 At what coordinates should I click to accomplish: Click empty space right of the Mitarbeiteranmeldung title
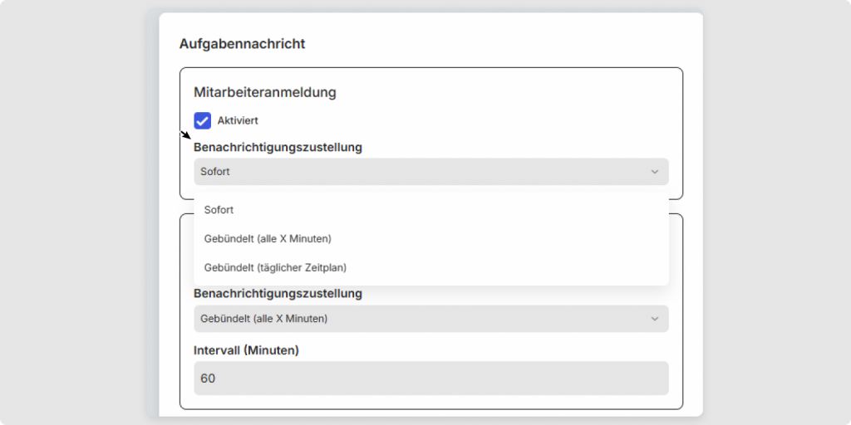point(499,92)
